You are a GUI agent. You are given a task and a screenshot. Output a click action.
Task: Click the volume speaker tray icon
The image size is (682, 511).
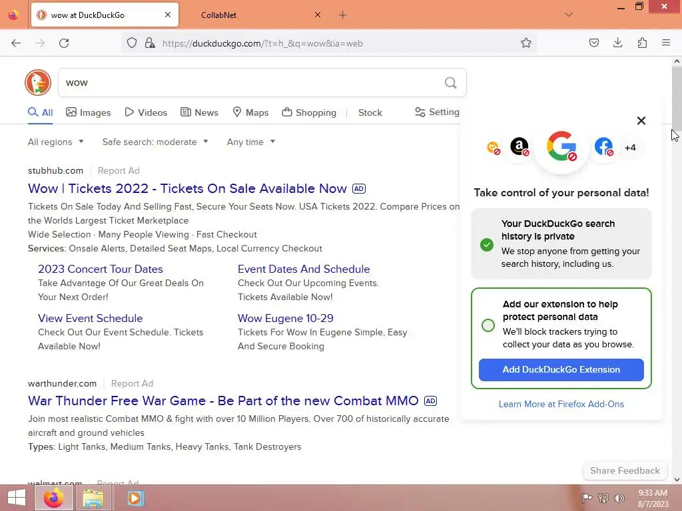tap(619, 498)
